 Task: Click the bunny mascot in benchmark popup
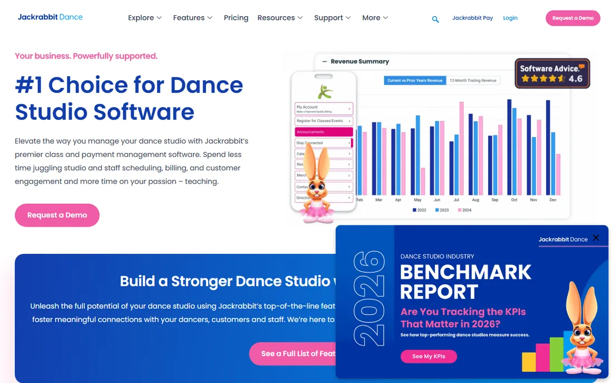582,328
